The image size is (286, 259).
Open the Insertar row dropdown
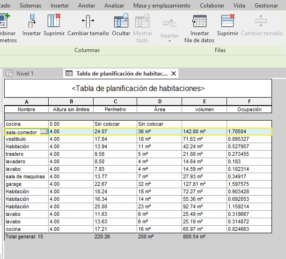169,41
